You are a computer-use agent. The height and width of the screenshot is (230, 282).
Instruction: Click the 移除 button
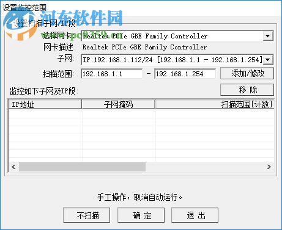247,90
